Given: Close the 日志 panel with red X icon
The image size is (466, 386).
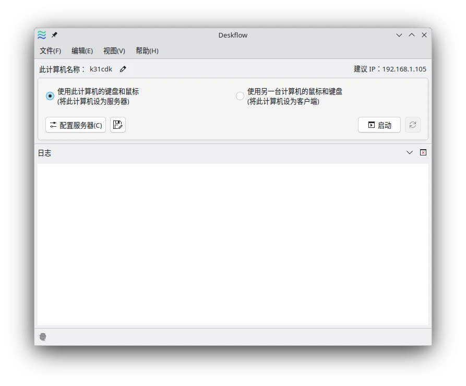Looking at the screenshot, I should tap(423, 152).
